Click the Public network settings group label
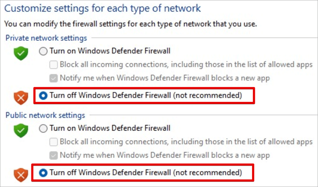This screenshot has height=187, width=318. 45,115
